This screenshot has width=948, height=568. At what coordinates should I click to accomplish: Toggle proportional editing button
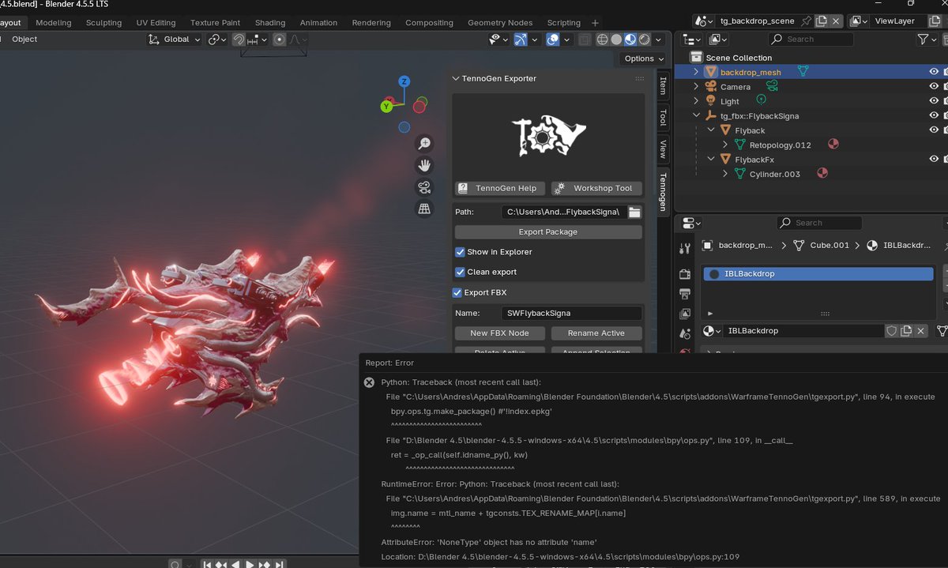click(x=279, y=39)
